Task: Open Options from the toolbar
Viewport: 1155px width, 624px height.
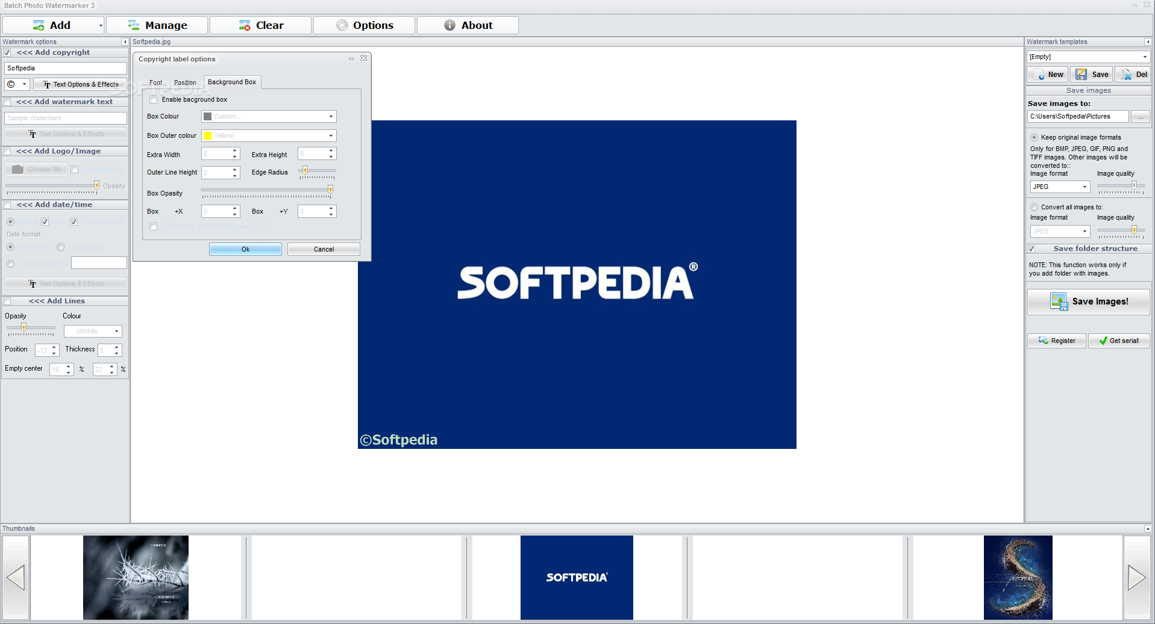Action: [365, 25]
